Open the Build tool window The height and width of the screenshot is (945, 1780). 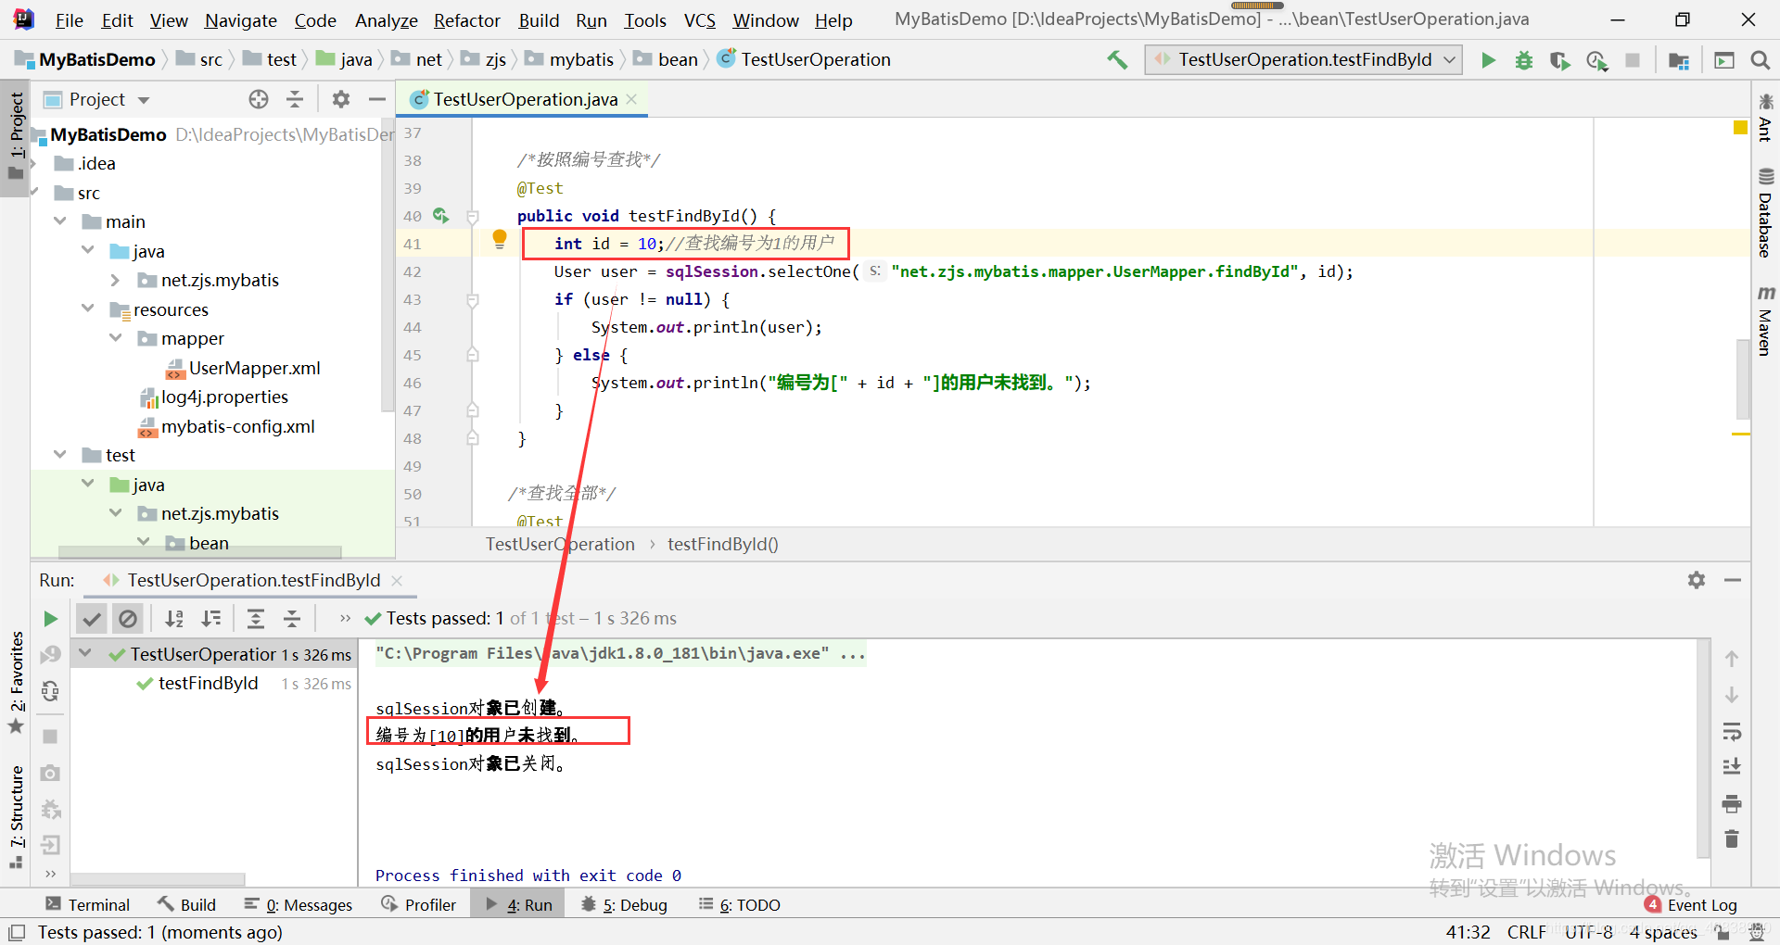pos(186,905)
